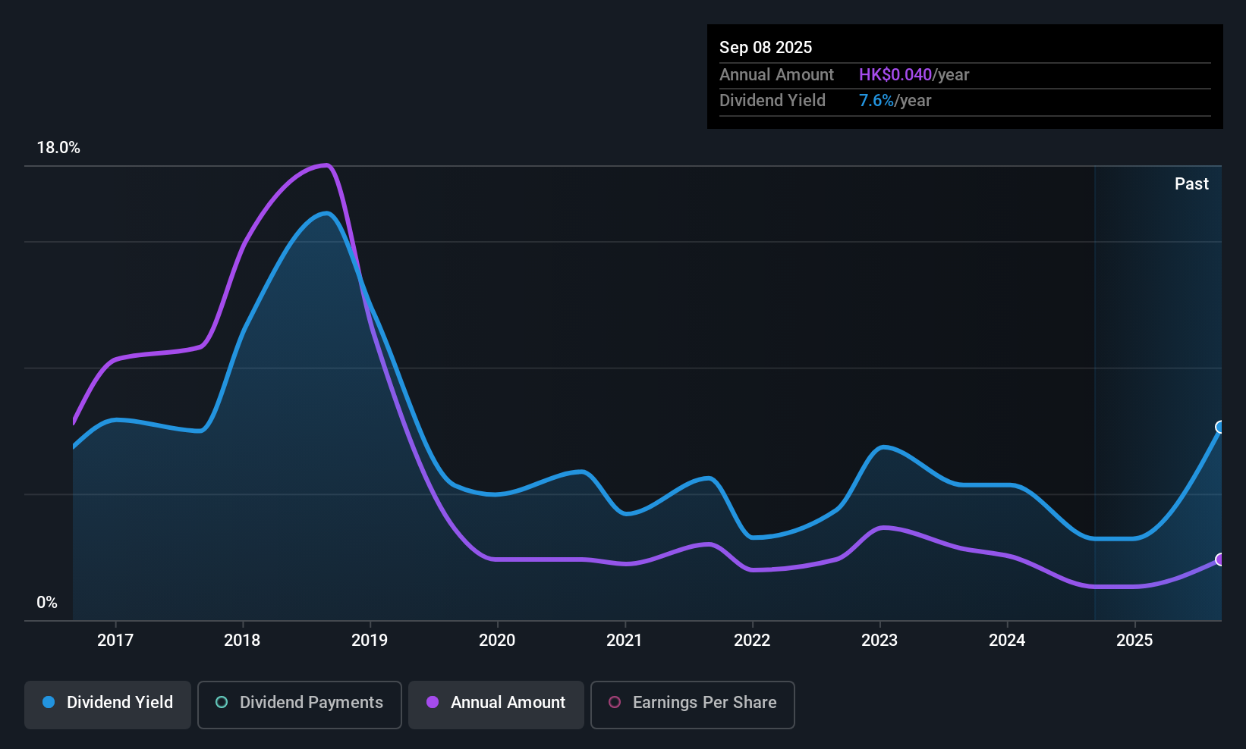
Task: Click the Annual Amount tooltip row label
Action: point(776,75)
